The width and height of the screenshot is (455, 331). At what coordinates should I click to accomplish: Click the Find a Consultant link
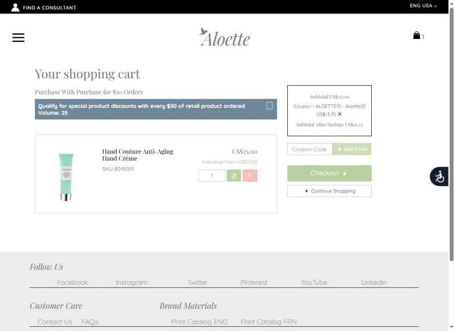coord(50,8)
